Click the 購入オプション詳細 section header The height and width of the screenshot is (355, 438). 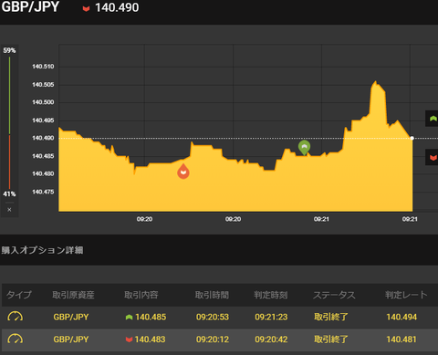[x=42, y=250]
